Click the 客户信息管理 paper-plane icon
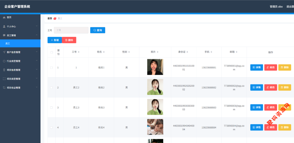Image resolution: width=294 pixels, height=143 pixels. pos(4,52)
